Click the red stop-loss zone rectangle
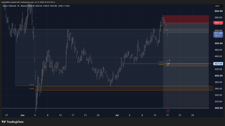 [x=186, y=19]
